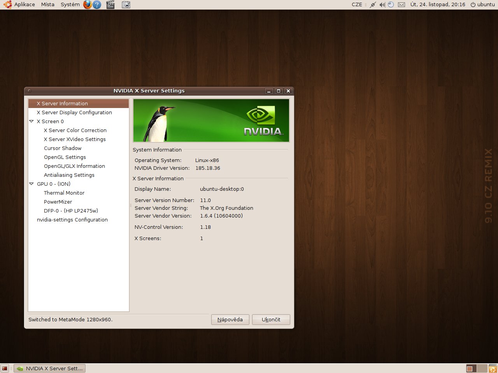
Task: Select DFP-0 - (HP LP2475w) display
Action: 71,211
